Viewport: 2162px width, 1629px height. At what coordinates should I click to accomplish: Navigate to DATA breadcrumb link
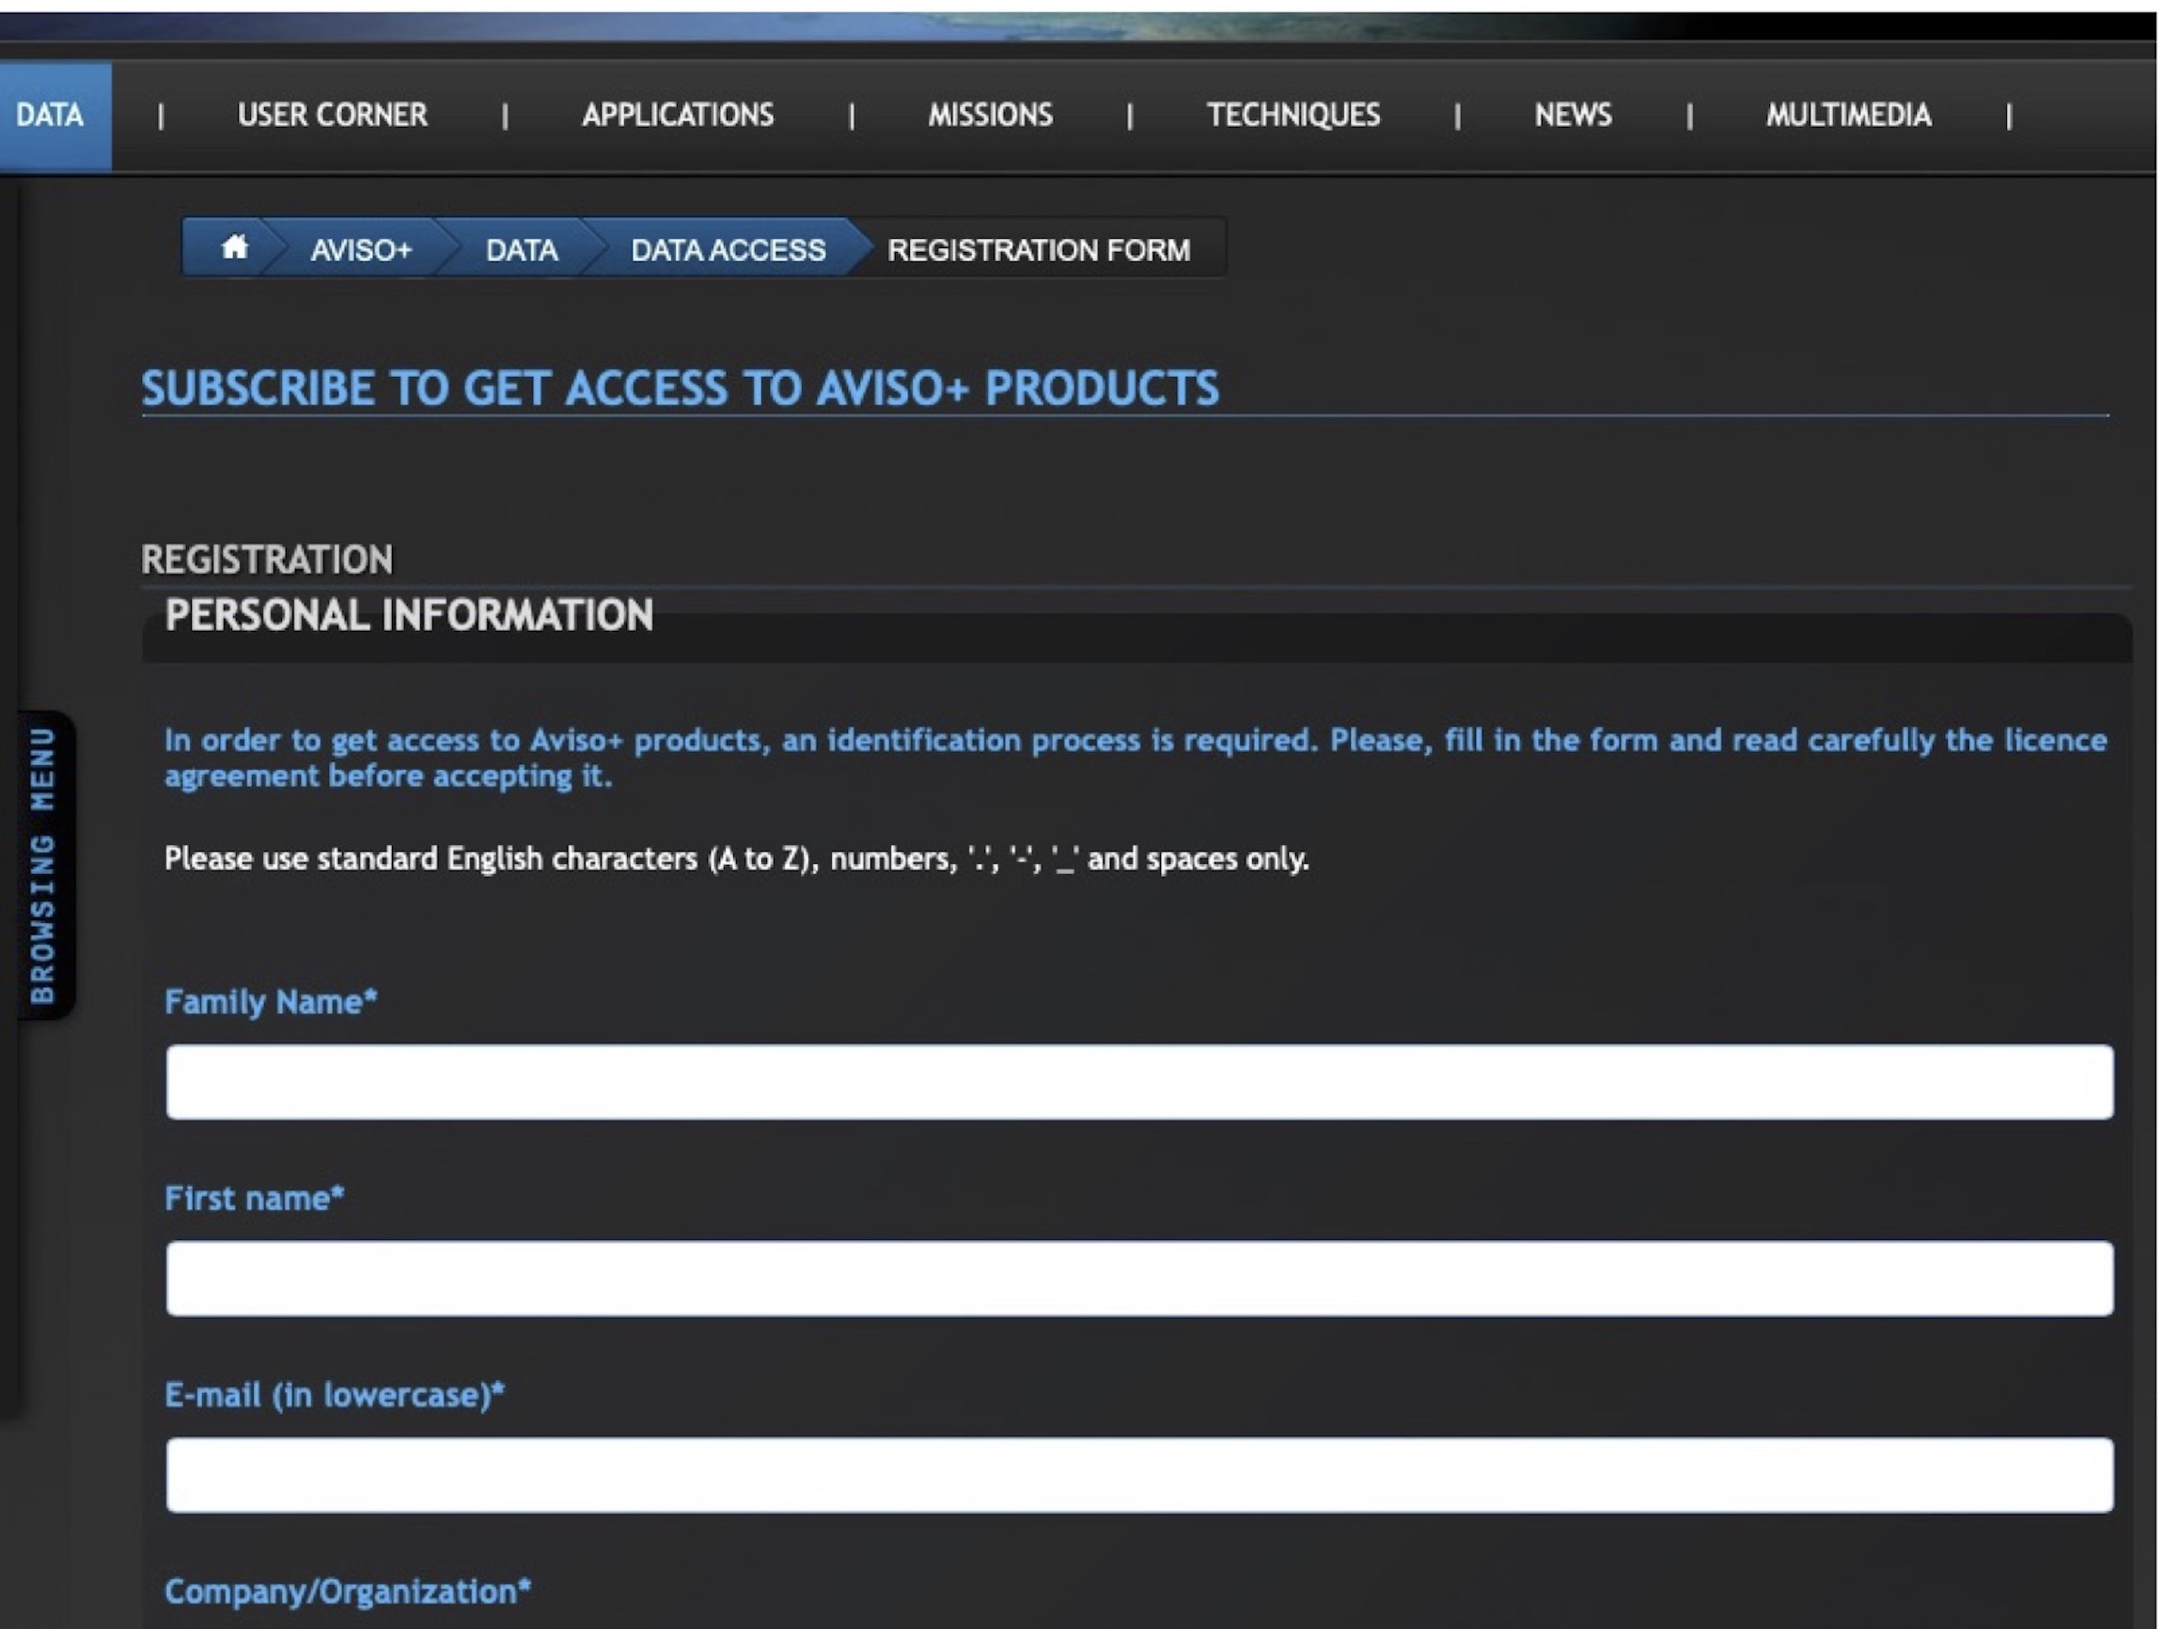point(522,250)
